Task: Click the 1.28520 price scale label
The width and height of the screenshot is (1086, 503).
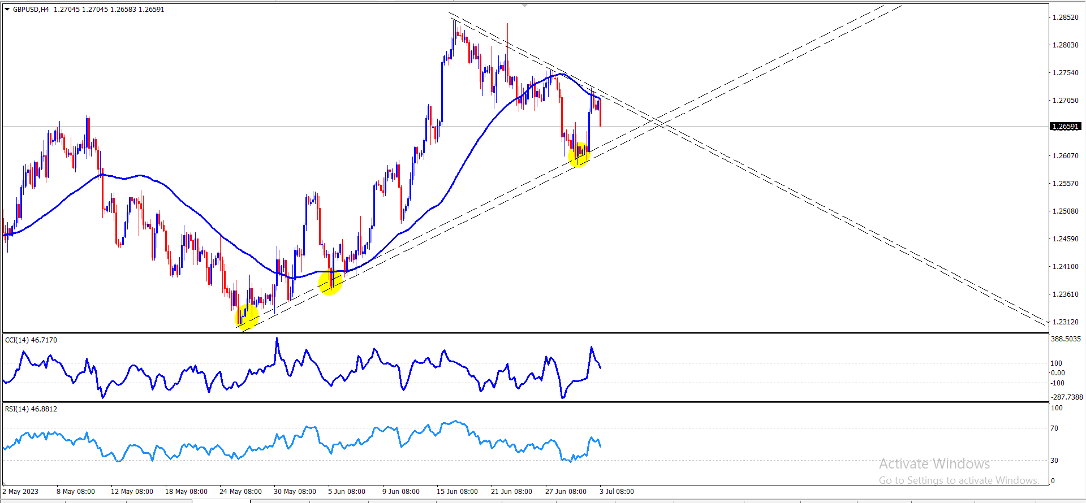Action: pos(1065,18)
